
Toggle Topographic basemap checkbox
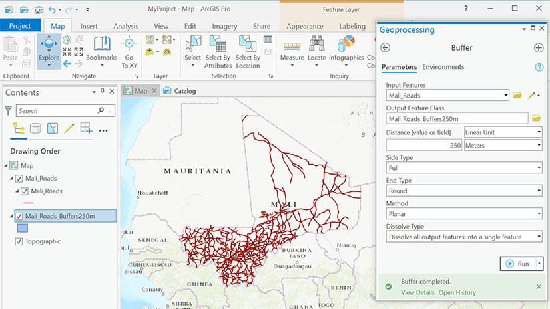click(x=19, y=241)
